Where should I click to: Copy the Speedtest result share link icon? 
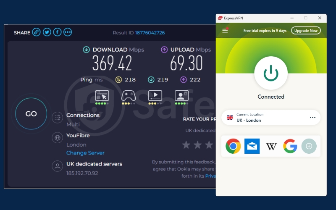(36, 32)
